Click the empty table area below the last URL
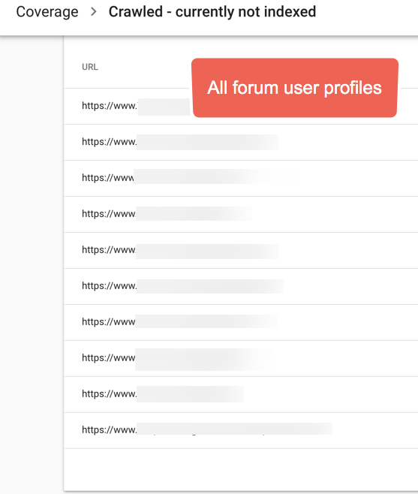Screen dimensions: 418x494 click(241, 469)
